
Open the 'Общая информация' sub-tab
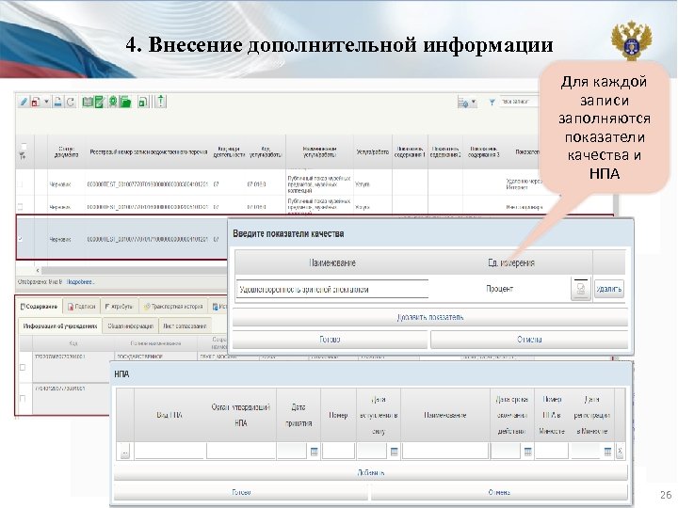131,326
